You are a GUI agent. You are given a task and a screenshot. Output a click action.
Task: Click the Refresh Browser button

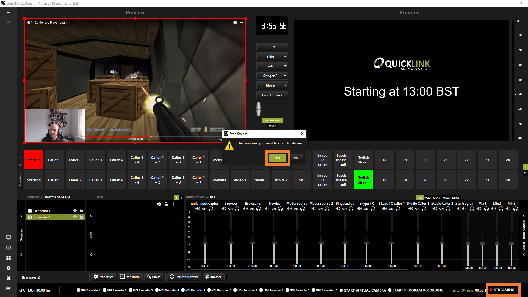(x=184, y=277)
